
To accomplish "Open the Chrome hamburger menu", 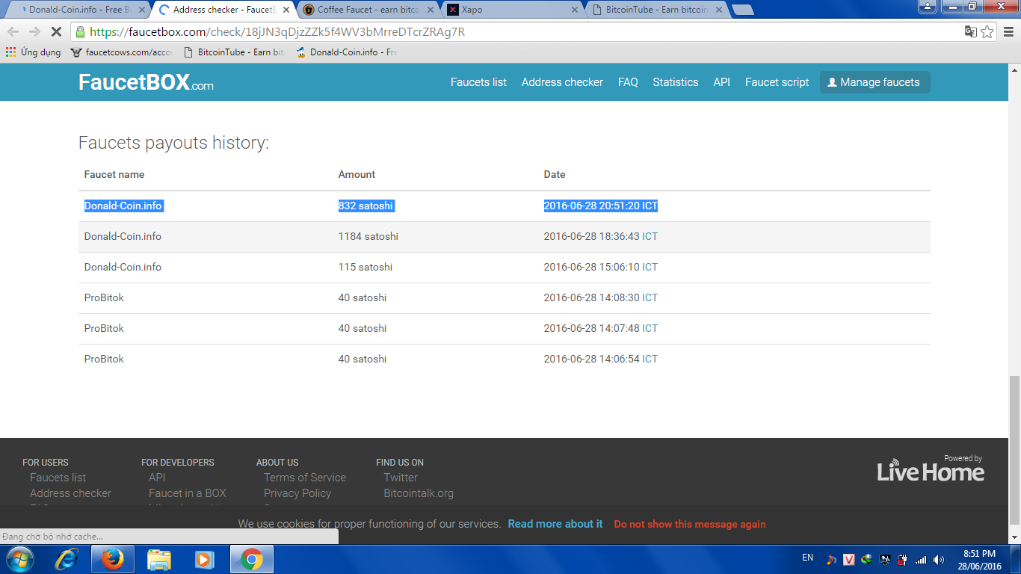I will coord(1007,31).
